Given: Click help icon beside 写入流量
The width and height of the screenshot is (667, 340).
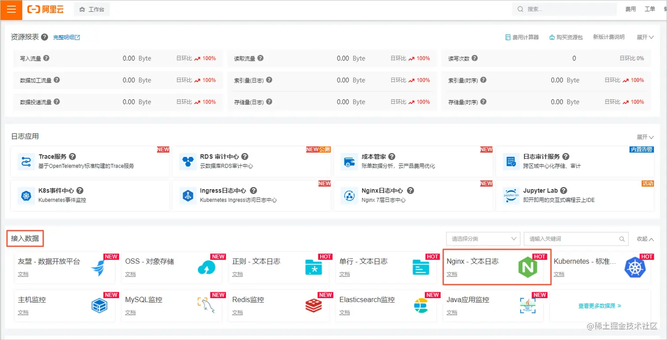Looking at the screenshot, I should click(x=46, y=58).
